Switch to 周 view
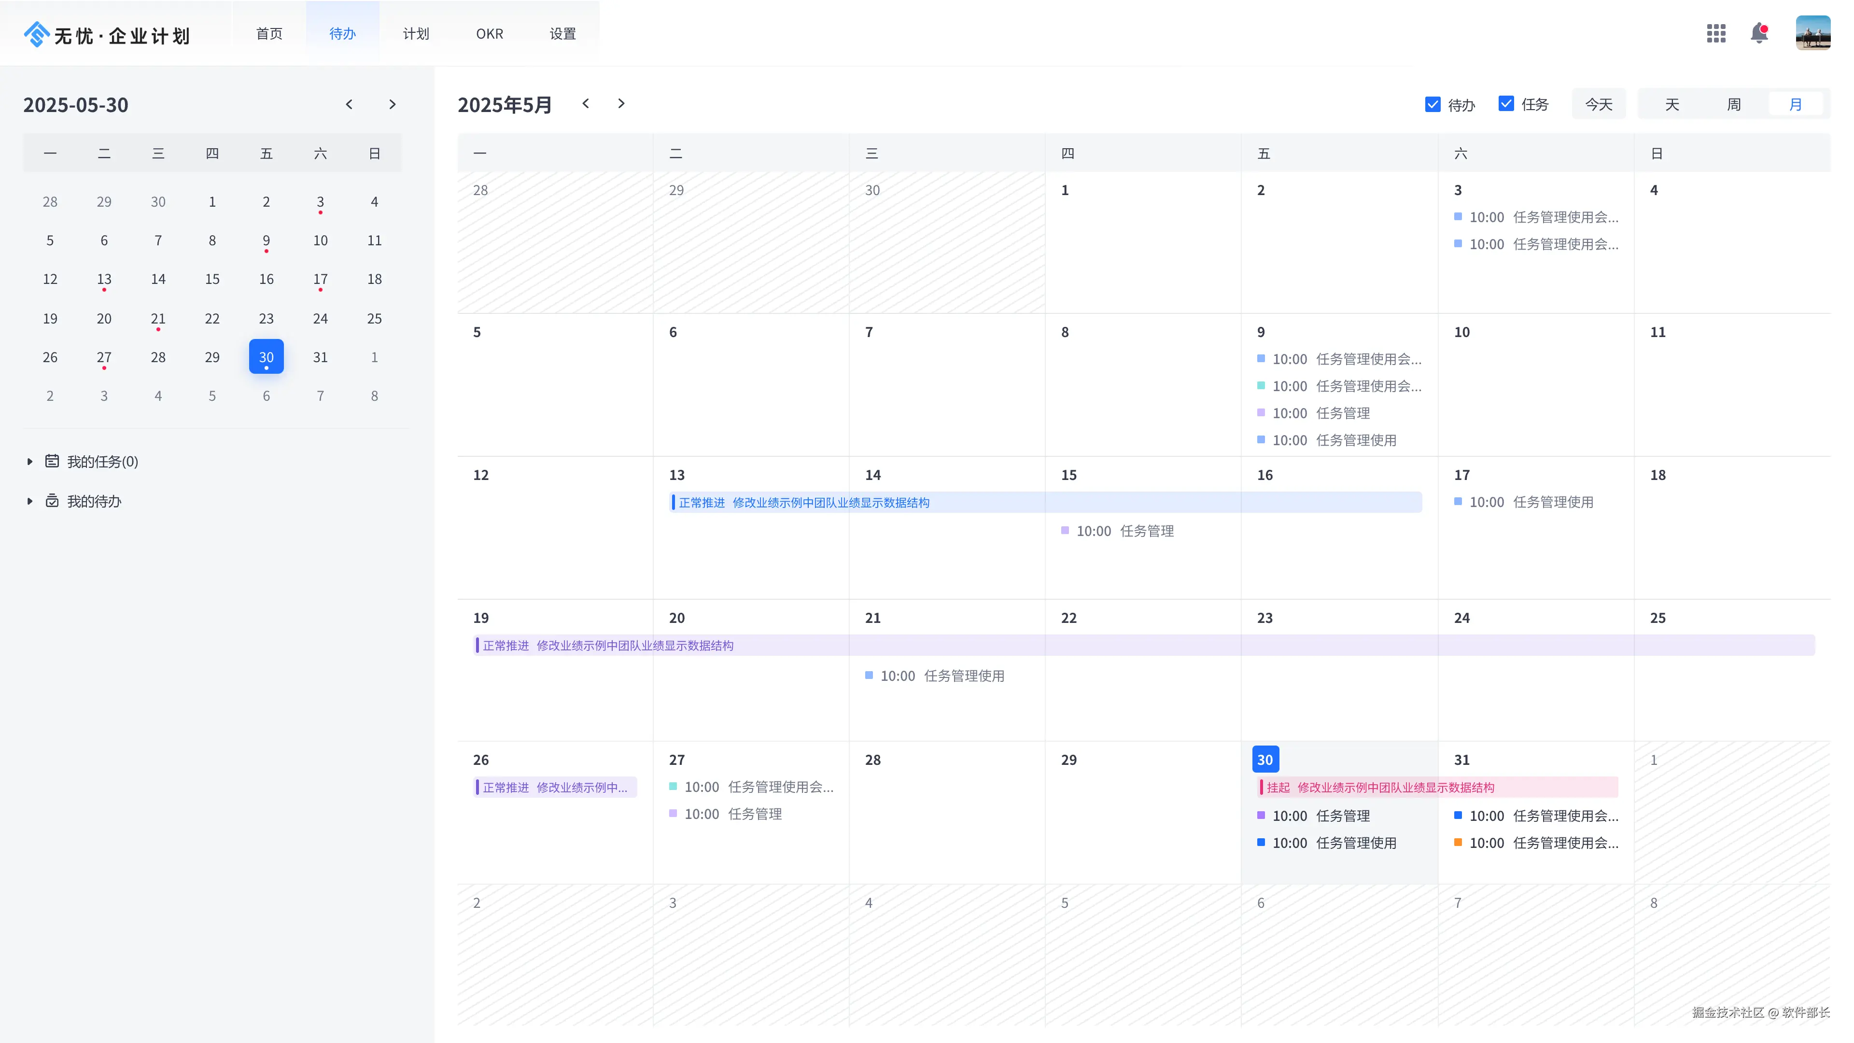1854x1043 pixels. pos(1734,104)
